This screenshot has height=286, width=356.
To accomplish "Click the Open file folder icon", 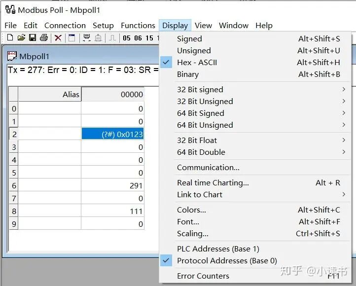I will click(x=21, y=37).
